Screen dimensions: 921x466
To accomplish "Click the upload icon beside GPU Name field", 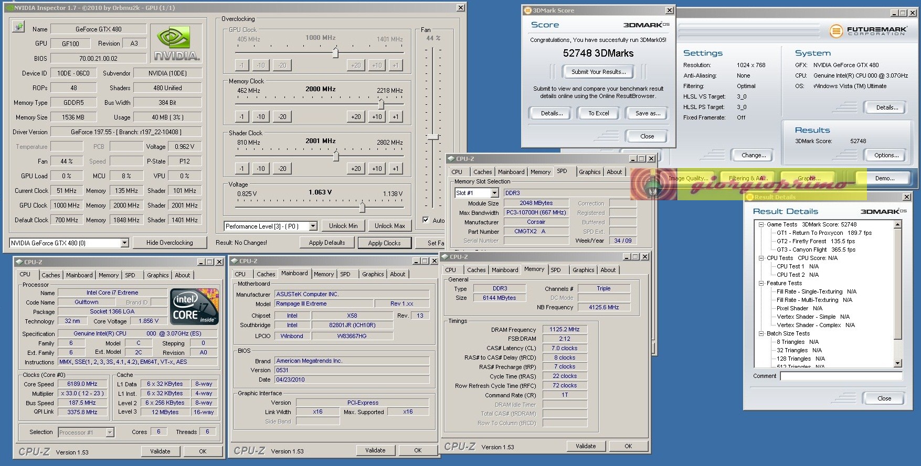I will click(x=18, y=27).
